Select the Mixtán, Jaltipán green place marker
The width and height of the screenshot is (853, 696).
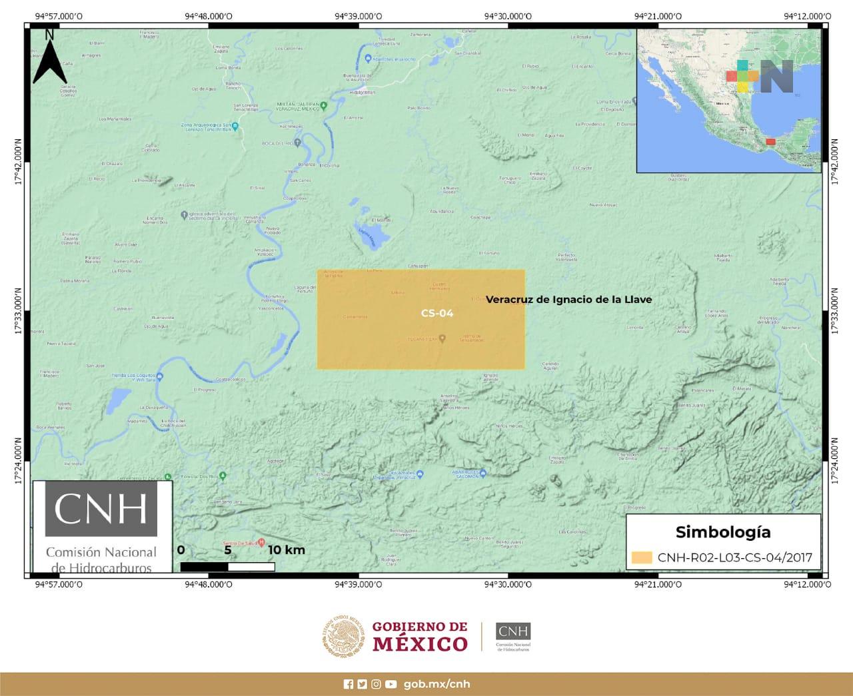click(x=325, y=104)
